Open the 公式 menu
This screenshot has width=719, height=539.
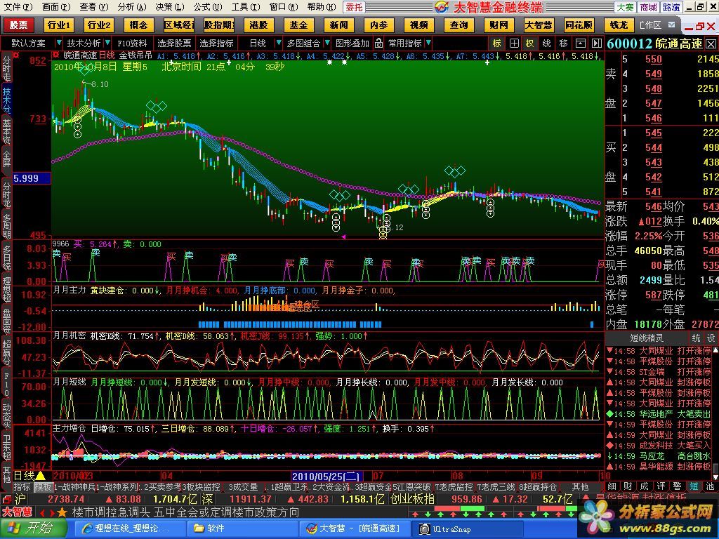(x=207, y=7)
